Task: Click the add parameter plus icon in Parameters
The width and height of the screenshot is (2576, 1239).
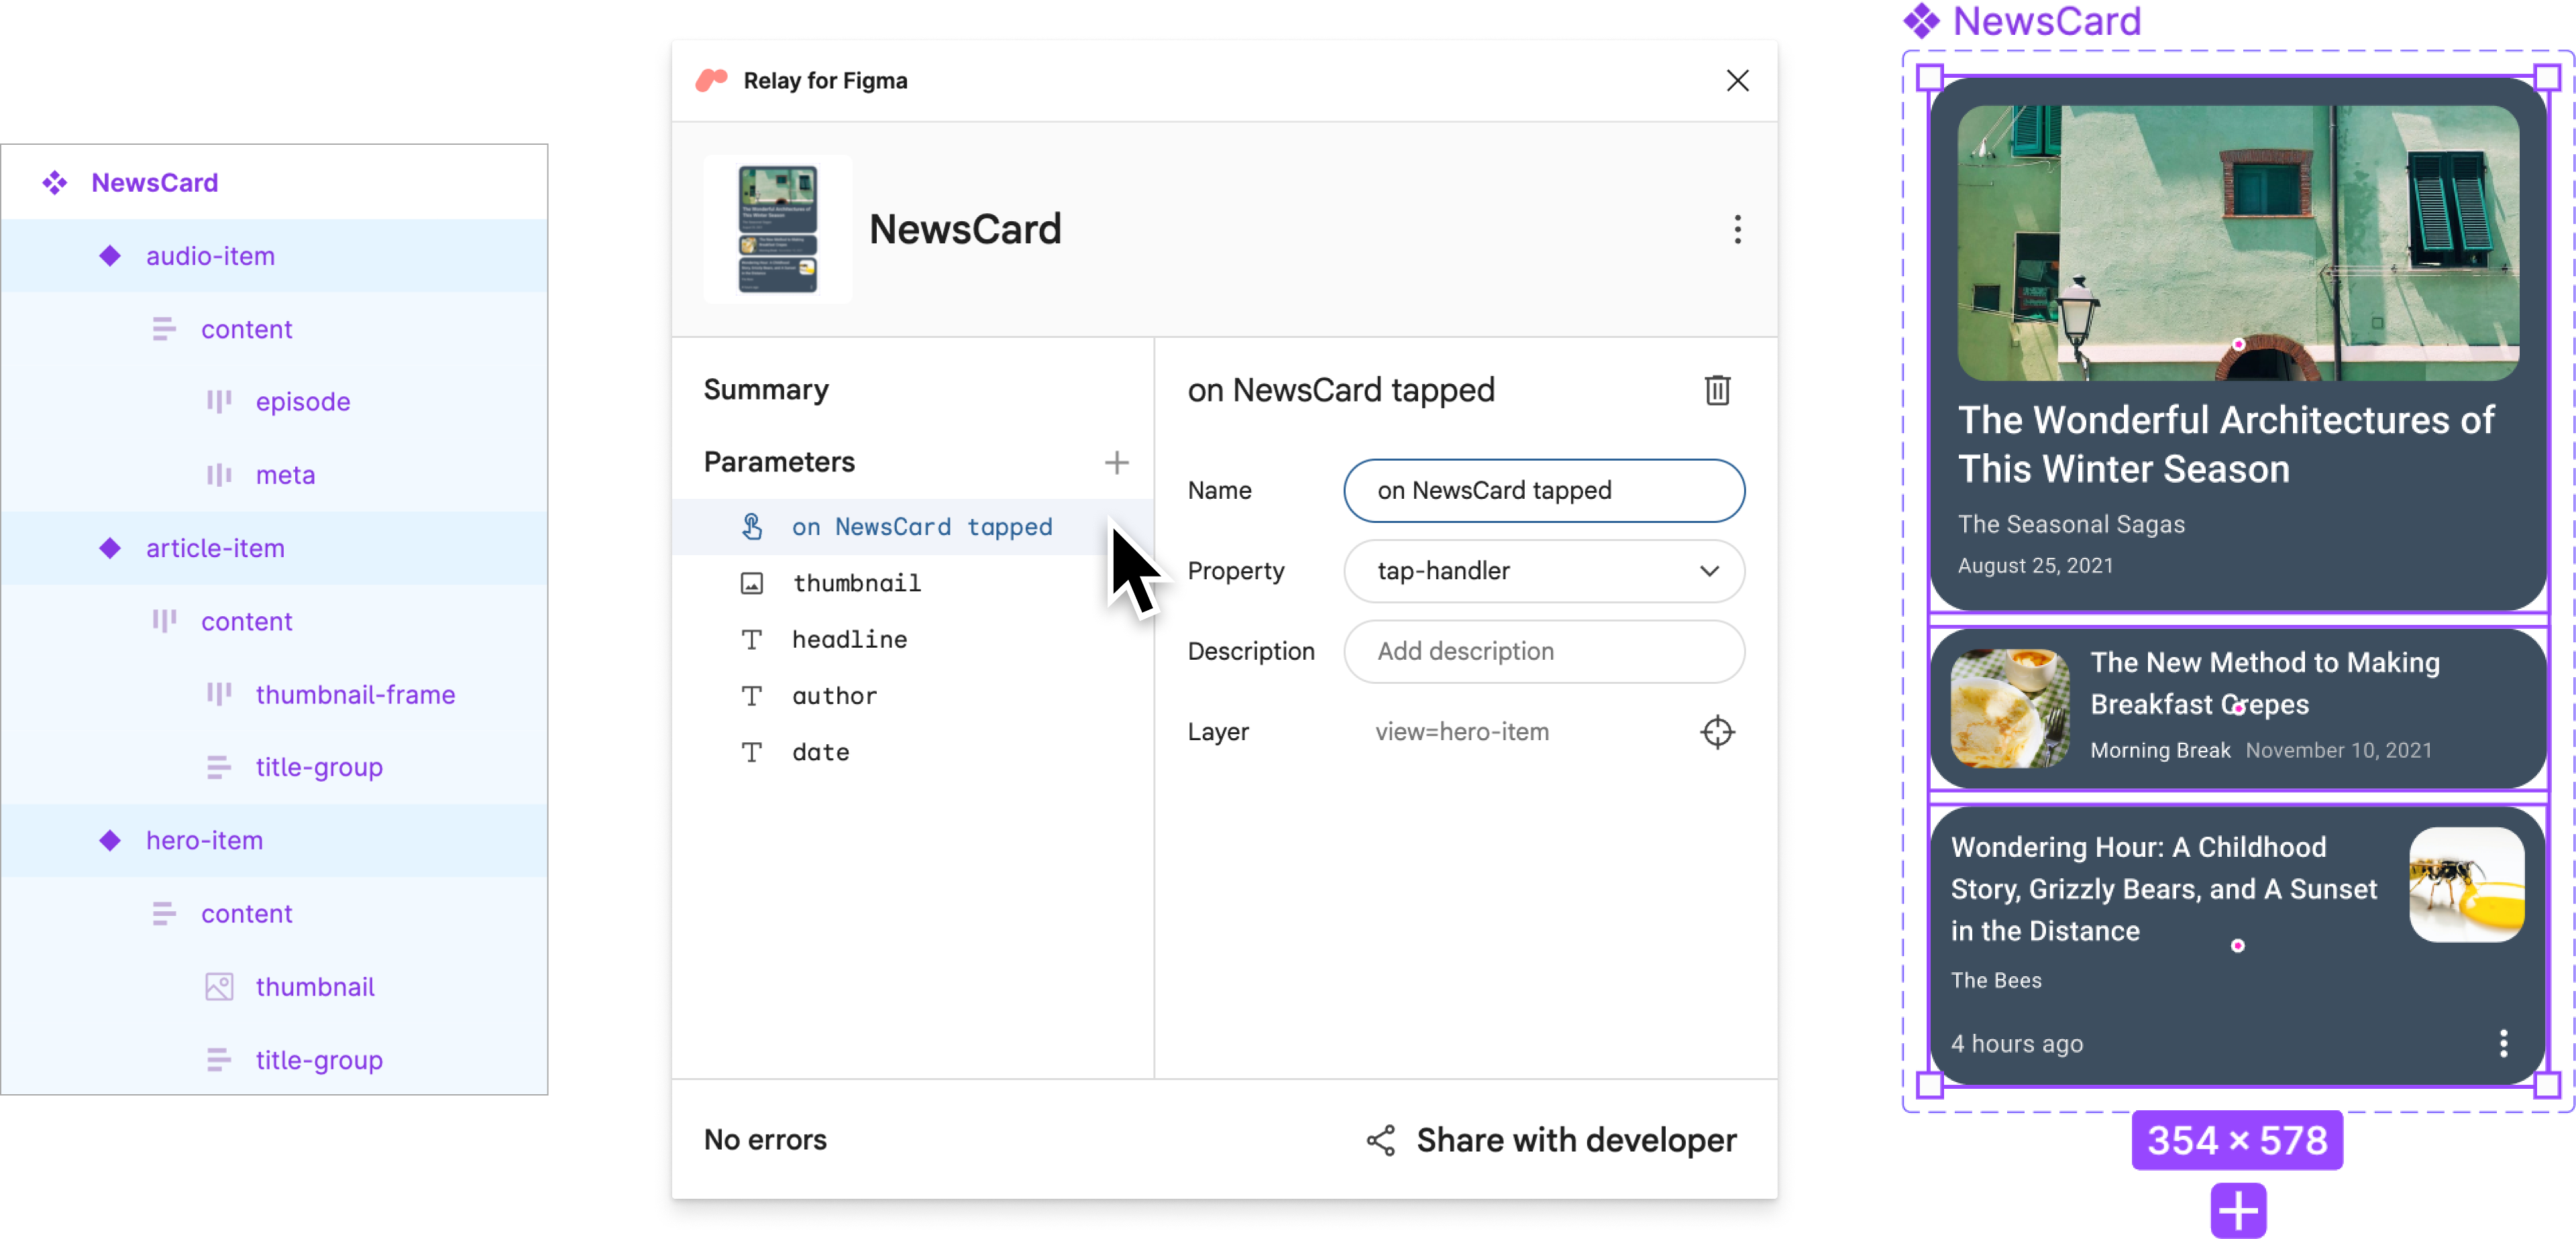Action: (x=1117, y=463)
